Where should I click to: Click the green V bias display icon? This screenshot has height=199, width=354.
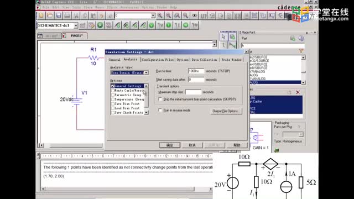tap(152, 25)
